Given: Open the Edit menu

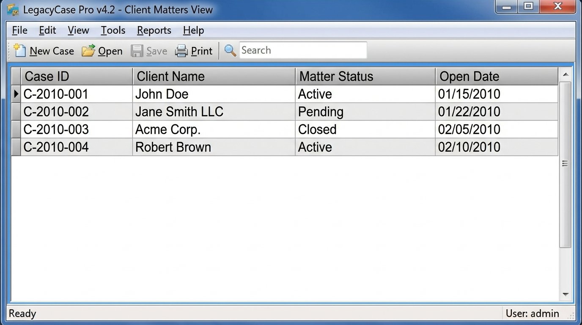Looking at the screenshot, I should click(x=47, y=30).
